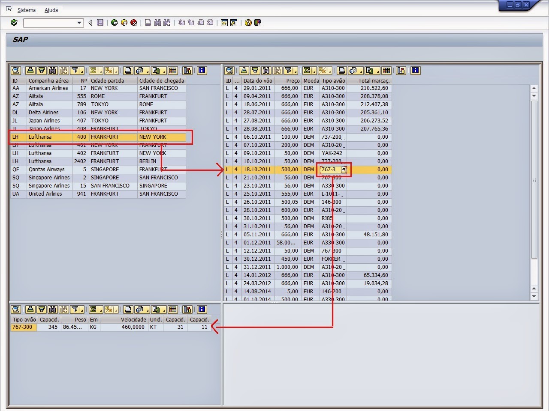
Task: Print the bookings grid list
Action: coord(128,309)
